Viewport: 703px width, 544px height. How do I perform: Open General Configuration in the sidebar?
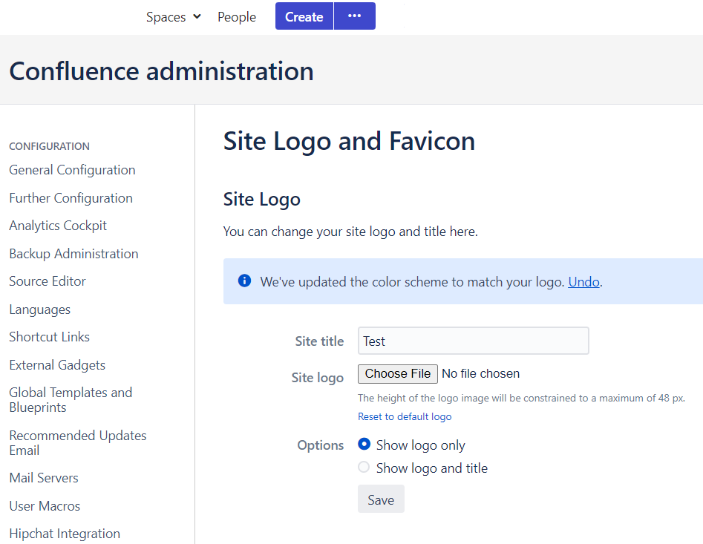coord(72,170)
